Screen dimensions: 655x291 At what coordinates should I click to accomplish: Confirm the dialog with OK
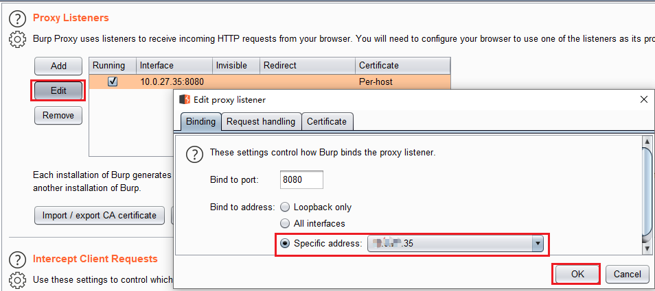(x=577, y=274)
